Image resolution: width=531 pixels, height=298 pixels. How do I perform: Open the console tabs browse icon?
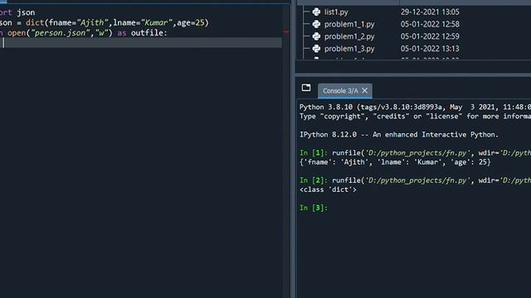click(x=306, y=88)
